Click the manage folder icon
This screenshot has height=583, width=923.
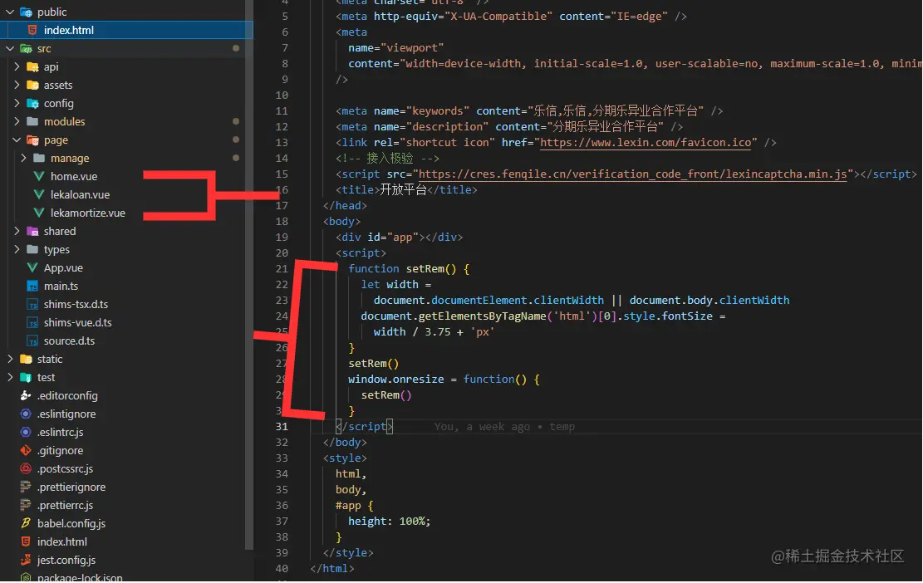(39, 158)
